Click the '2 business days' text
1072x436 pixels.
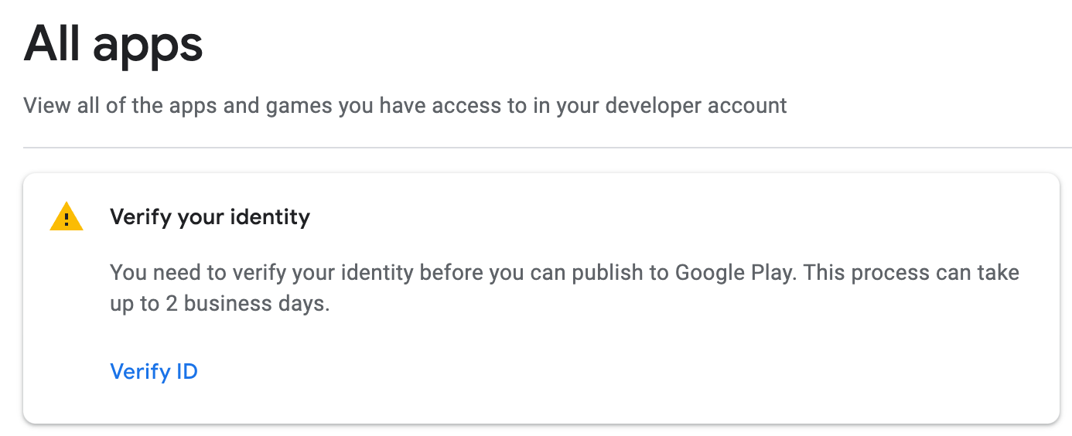coord(248,304)
